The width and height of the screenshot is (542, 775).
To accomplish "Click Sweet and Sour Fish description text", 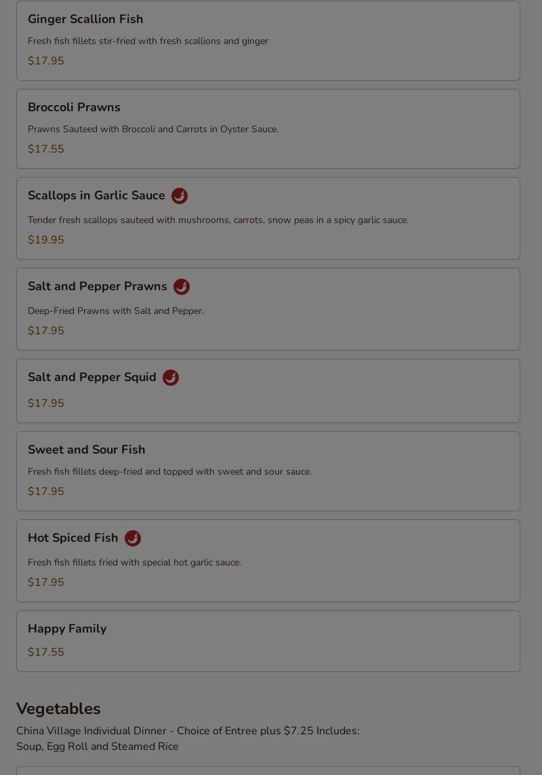I will tap(169, 471).
